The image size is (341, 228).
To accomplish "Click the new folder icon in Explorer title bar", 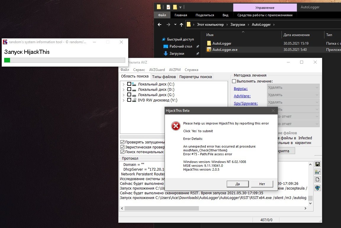I will click(175, 7).
